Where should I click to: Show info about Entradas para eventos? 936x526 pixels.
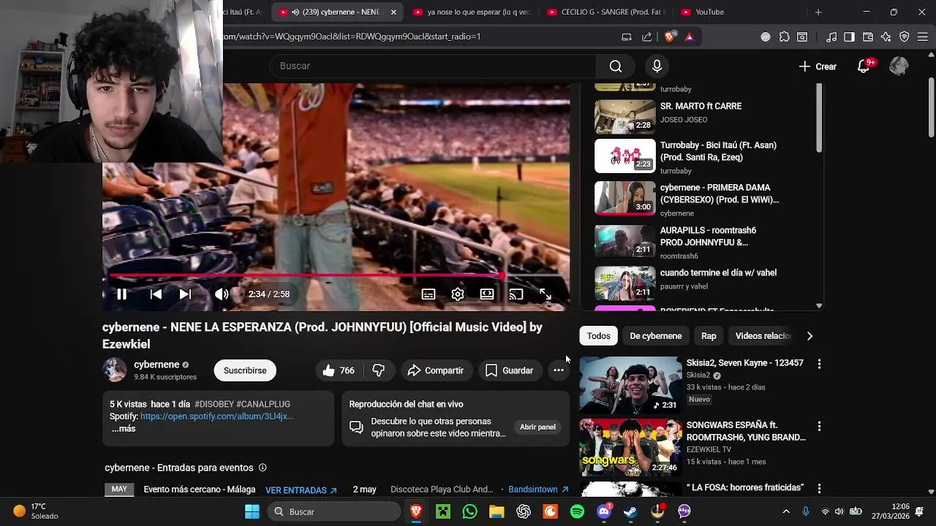pyautogui.click(x=263, y=468)
